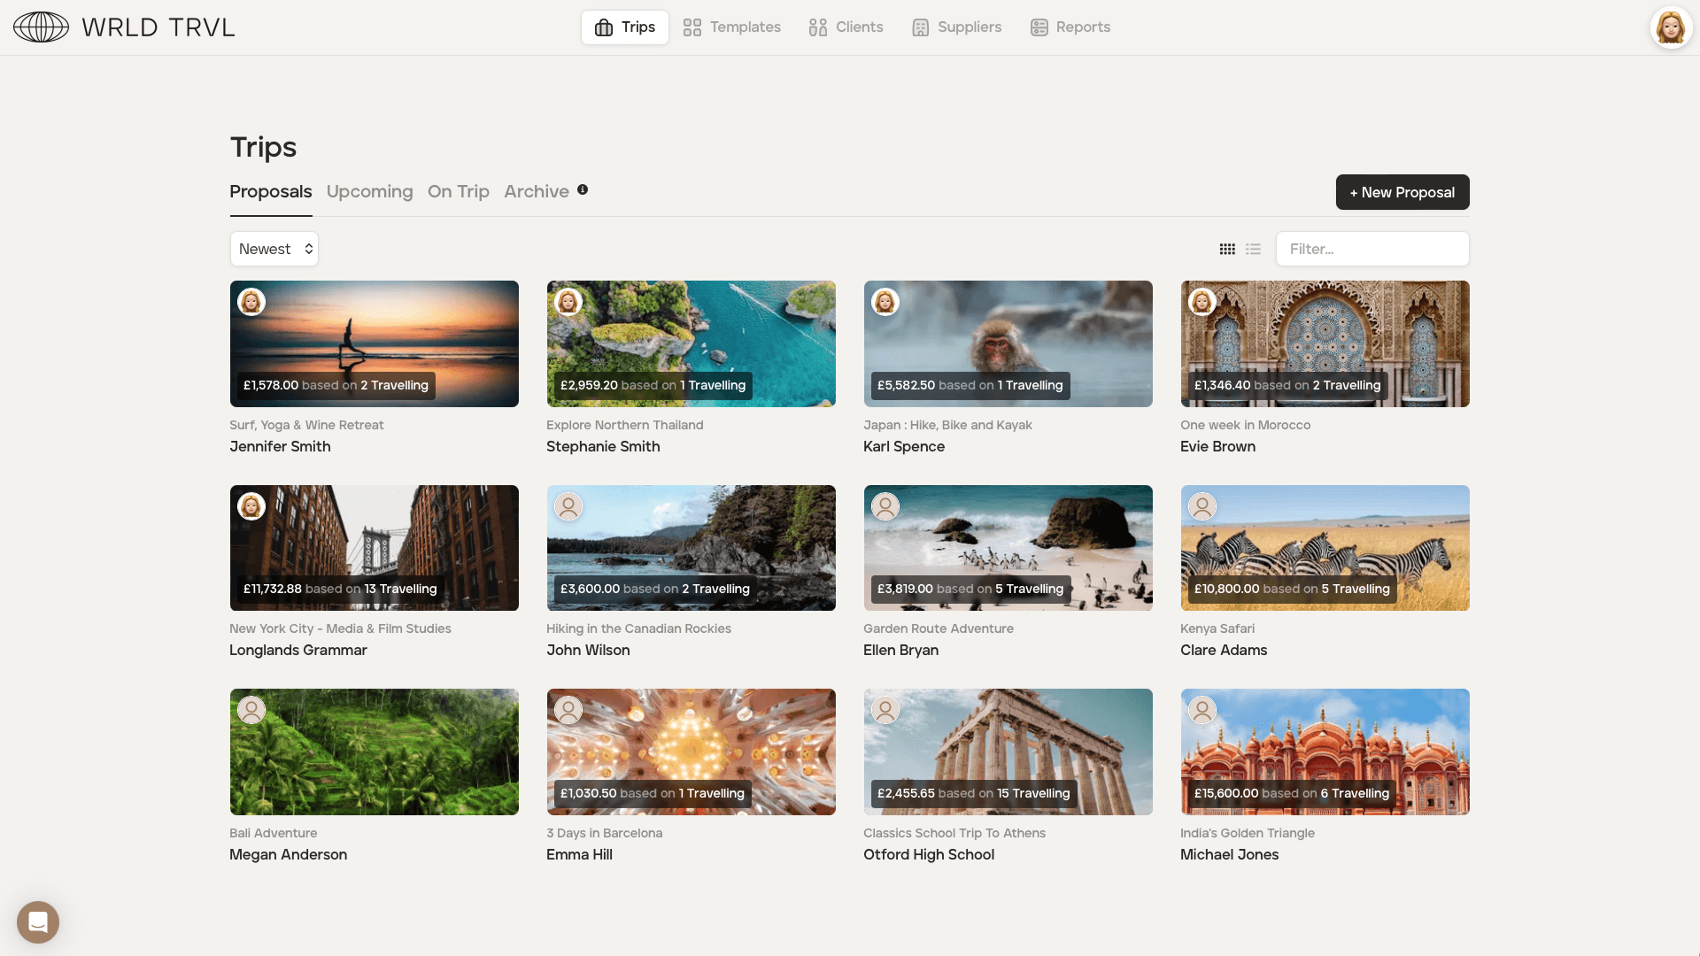Open One week in Morocco thumbnail

click(x=1325, y=344)
